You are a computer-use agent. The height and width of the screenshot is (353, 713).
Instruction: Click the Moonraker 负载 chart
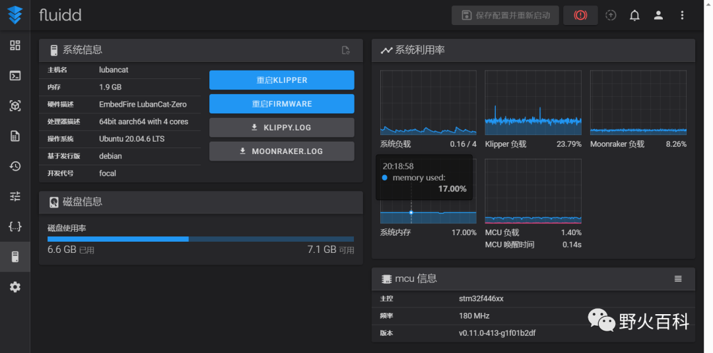[x=638, y=103]
